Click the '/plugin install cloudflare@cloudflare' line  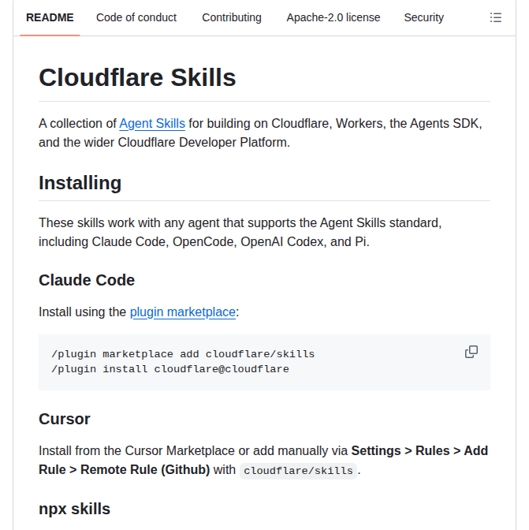[170, 369]
